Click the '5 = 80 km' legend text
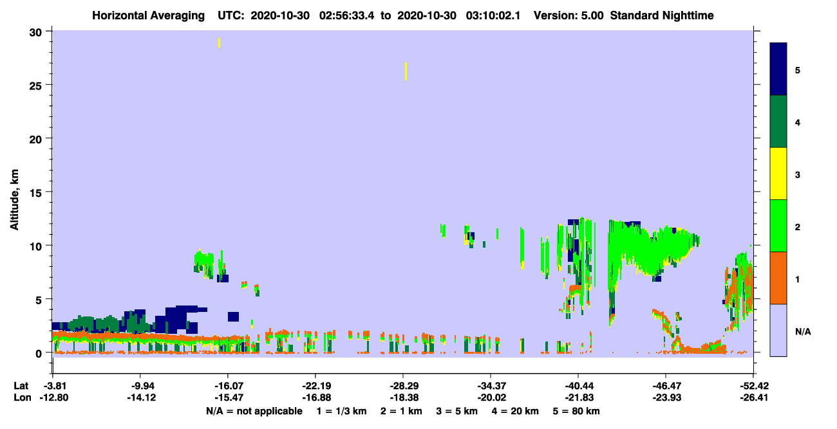 tap(576, 411)
